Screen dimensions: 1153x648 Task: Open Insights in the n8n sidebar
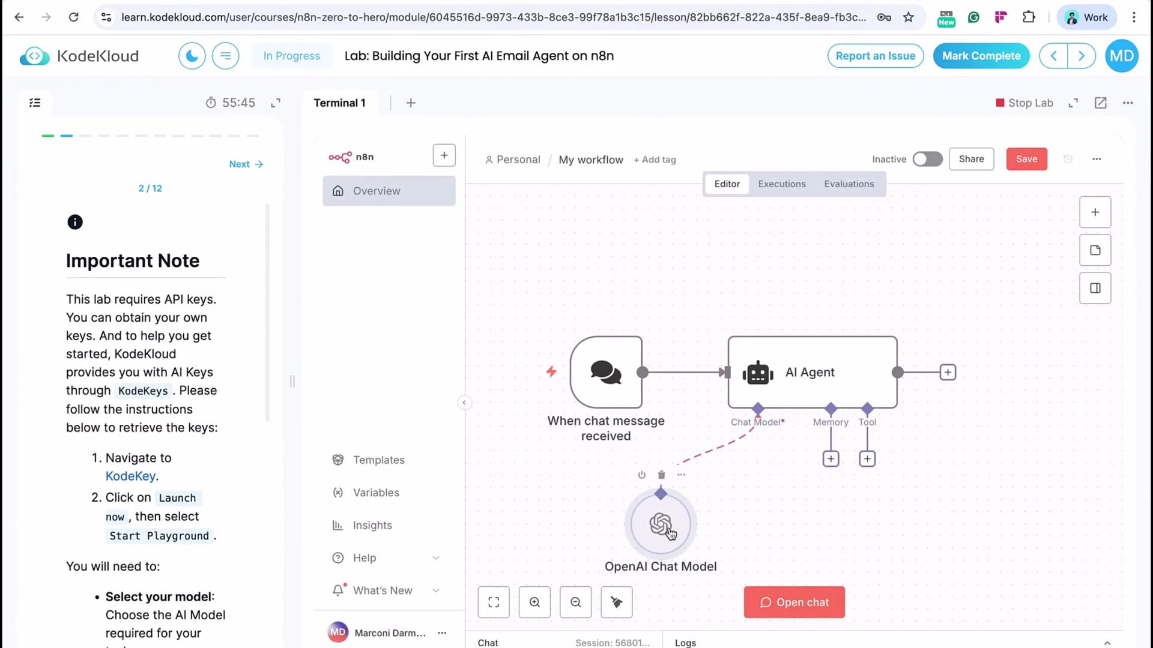[389, 526]
